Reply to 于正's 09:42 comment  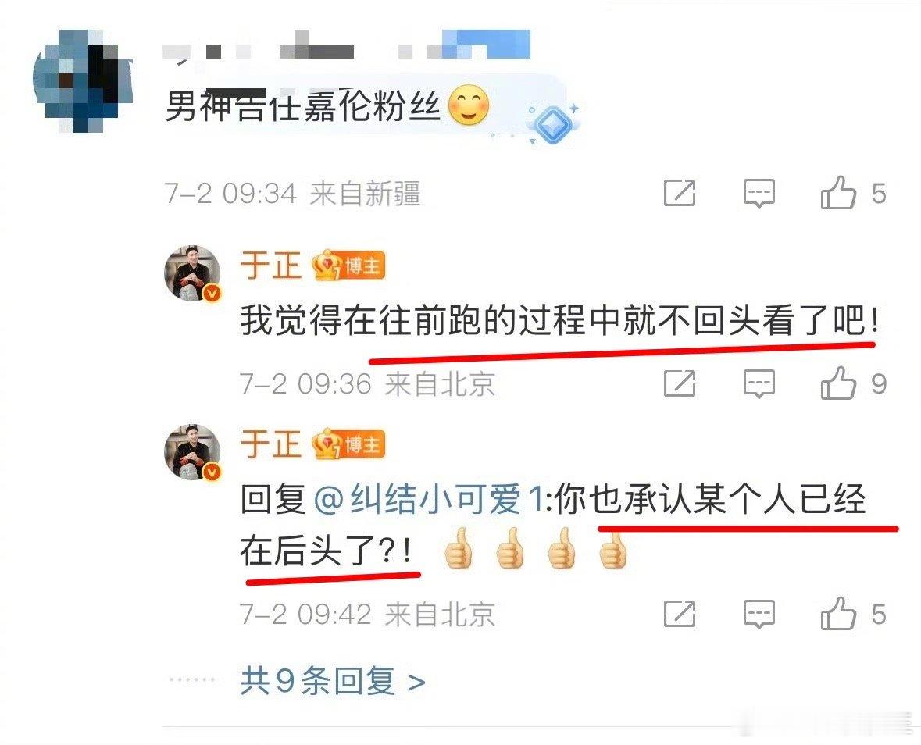pos(759,614)
